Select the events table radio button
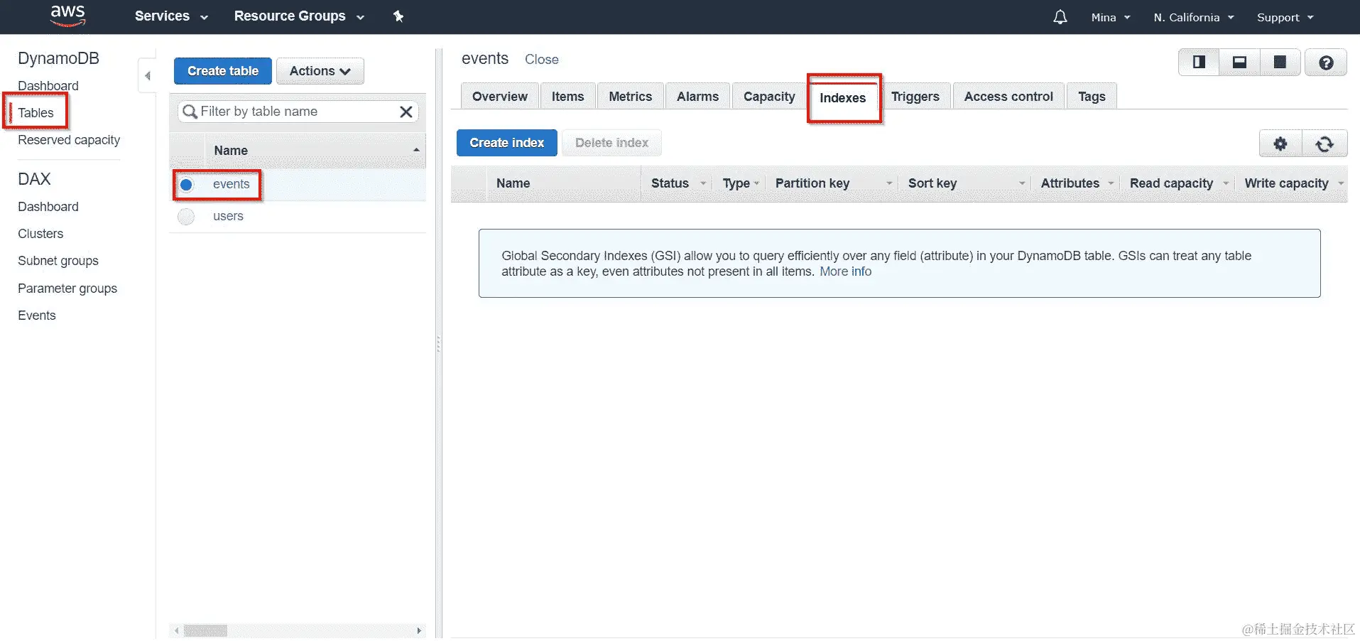Viewport: 1360px width, 641px height. (186, 185)
